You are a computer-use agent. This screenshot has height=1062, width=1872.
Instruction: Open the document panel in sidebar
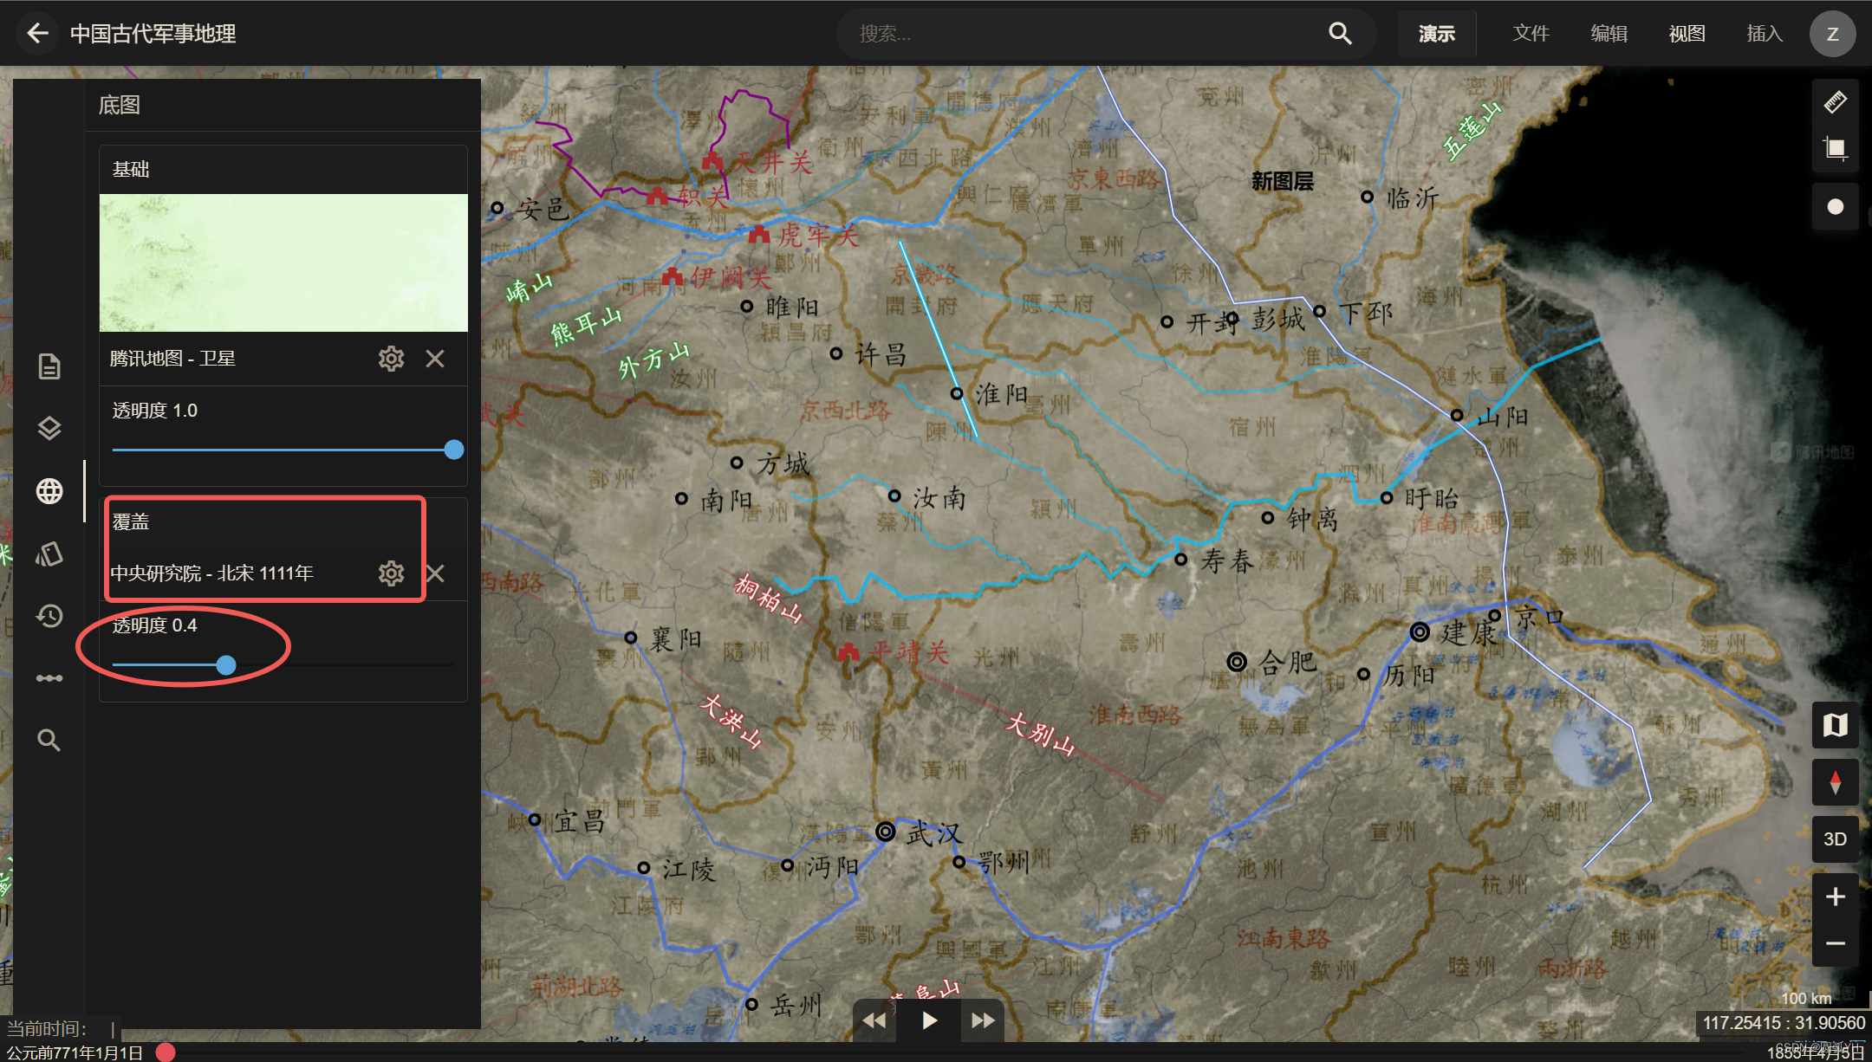pyautogui.click(x=49, y=366)
